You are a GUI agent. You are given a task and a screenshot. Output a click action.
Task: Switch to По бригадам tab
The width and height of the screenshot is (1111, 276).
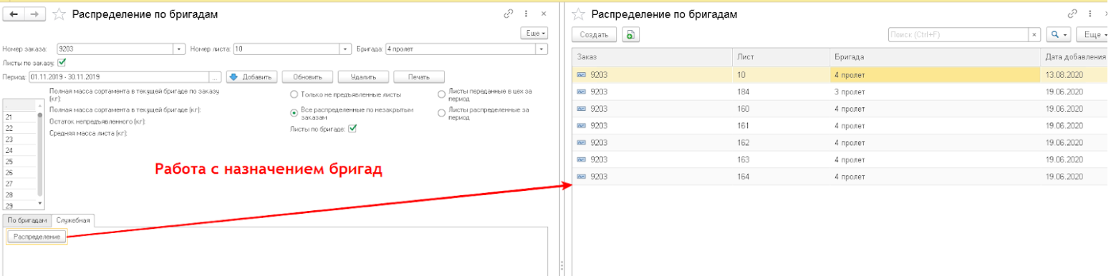[27, 220]
